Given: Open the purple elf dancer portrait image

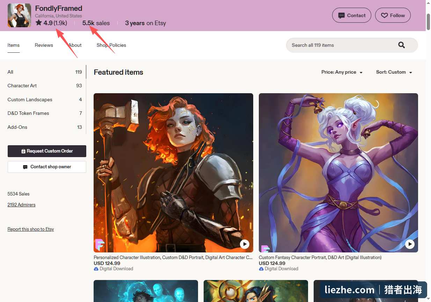Looking at the screenshot, I should coord(338,172).
